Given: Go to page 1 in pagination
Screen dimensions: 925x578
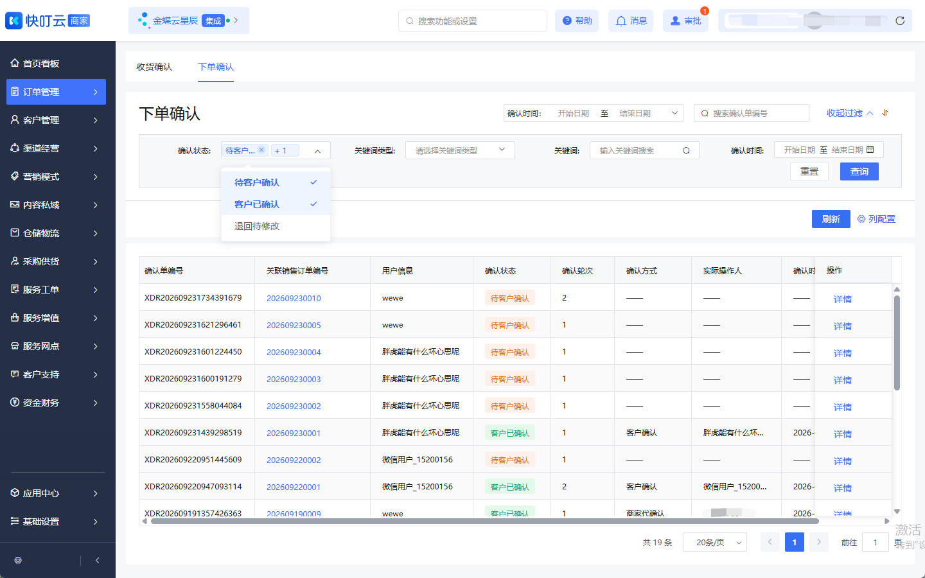Looking at the screenshot, I should click(795, 543).
